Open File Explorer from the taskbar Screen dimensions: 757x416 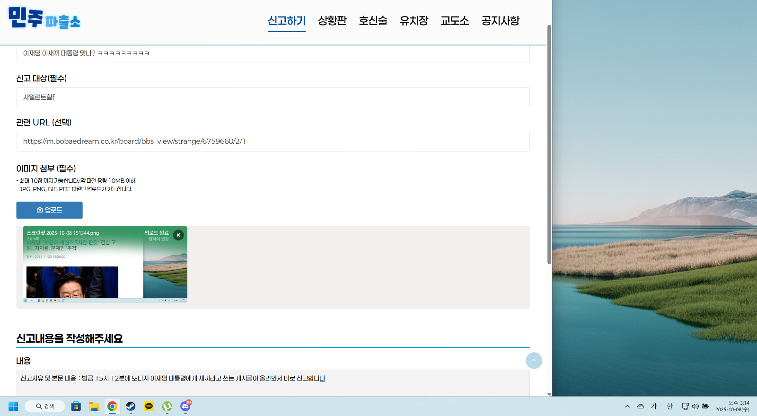click(x=94, y=407)
